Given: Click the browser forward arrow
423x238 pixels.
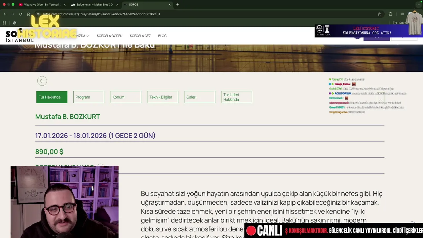Looking at the screenshot, I should click(x=13, y=14).
